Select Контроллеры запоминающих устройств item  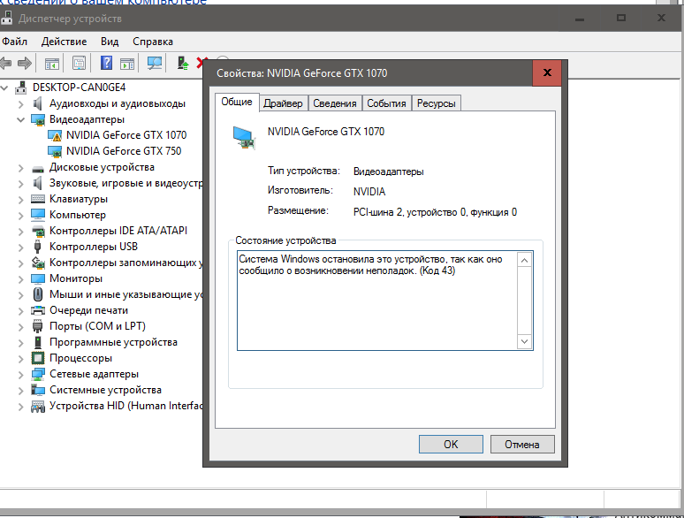click(x=126, y=263)
